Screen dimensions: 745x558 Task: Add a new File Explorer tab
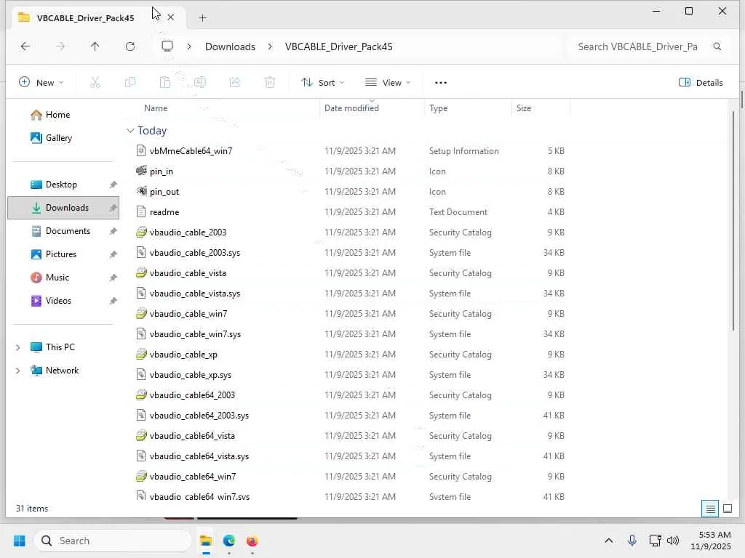pyautogui.click(x=203, y=18)
